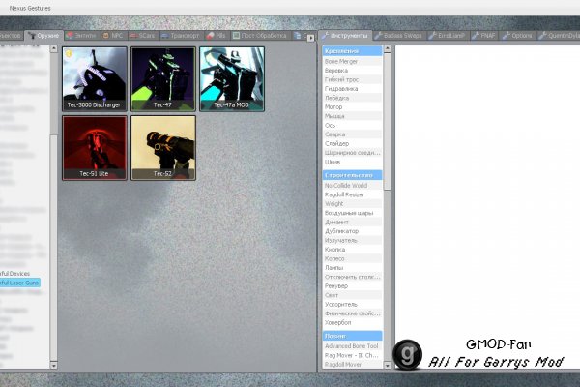Click the weapon category list scroll-down arrow

[53, 365]
